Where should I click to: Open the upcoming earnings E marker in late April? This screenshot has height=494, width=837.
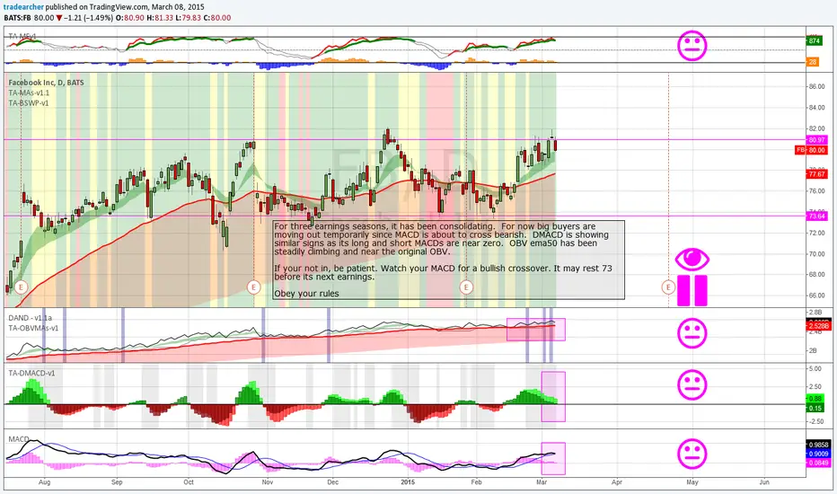(668, 287)
